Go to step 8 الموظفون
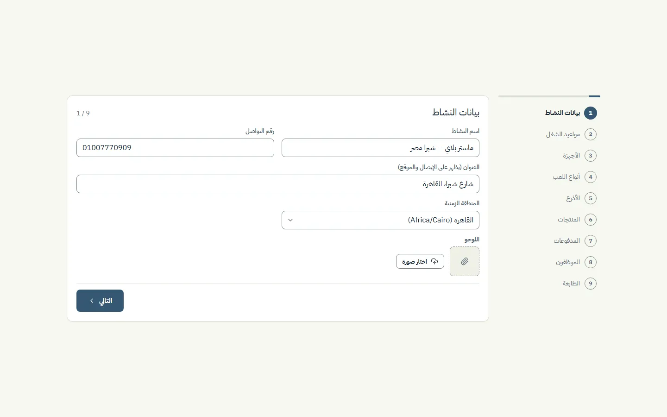The width and height of the screenshot is (667, 417). tap(576, 262)
